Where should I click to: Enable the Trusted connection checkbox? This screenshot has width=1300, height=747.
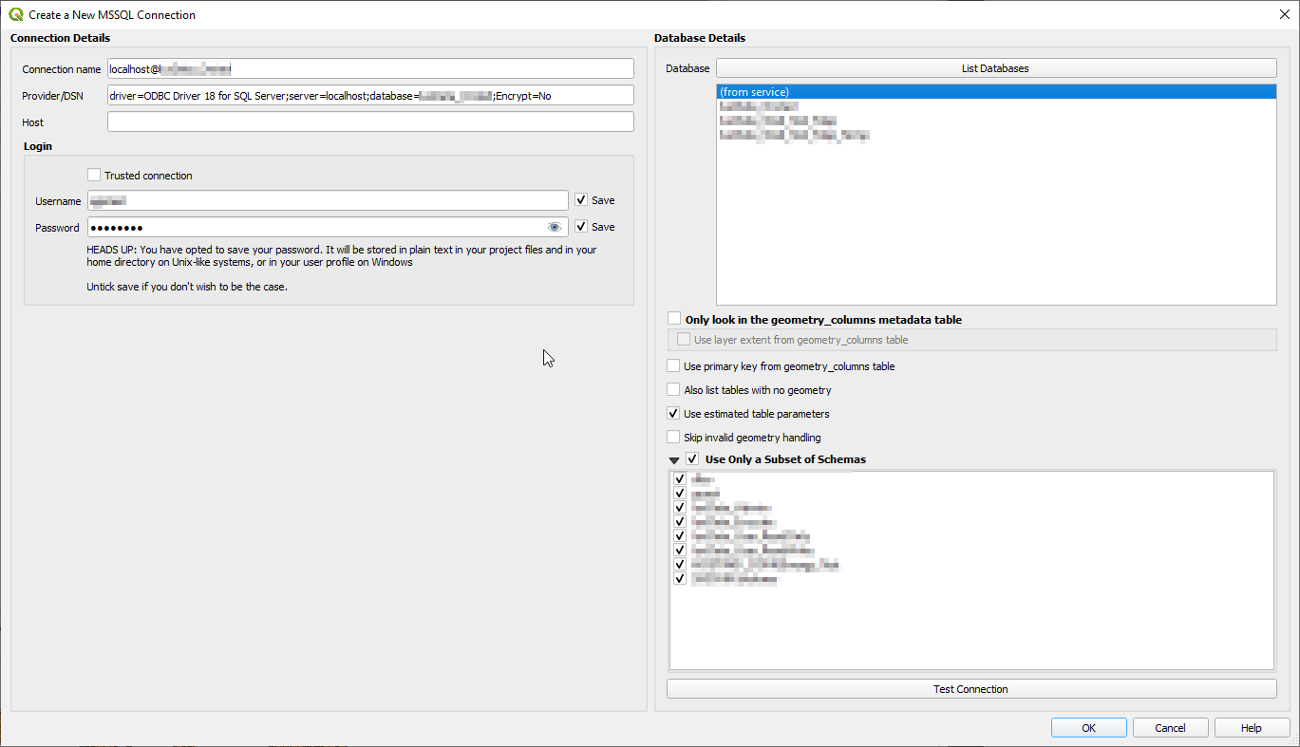pyautogui.click(x=94, y=175)
